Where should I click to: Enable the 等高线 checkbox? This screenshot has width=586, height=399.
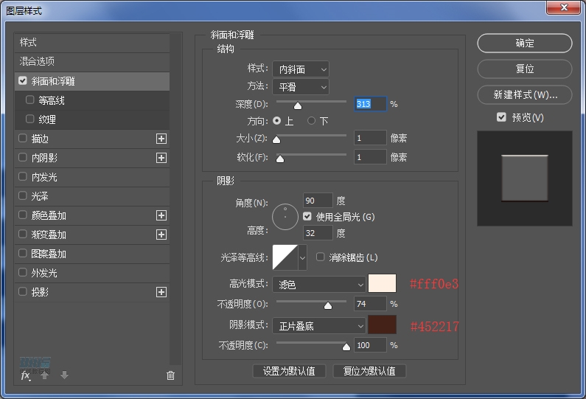click(x=30, y=100)
